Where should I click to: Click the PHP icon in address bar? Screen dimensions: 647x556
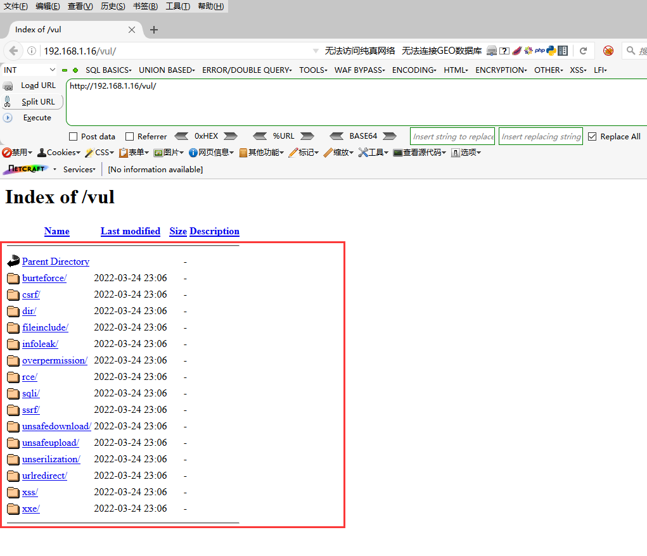(540, 50)
